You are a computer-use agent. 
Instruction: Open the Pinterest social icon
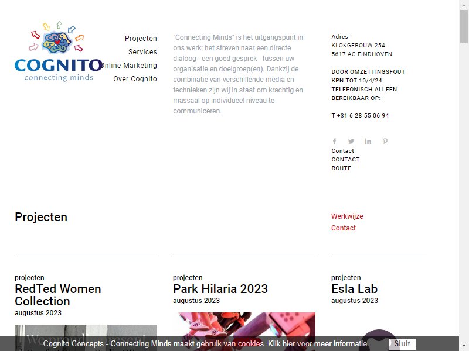385,141
